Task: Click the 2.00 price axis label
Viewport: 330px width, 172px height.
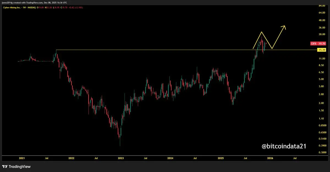Action: pyautogui.click(x=322, y=103)
